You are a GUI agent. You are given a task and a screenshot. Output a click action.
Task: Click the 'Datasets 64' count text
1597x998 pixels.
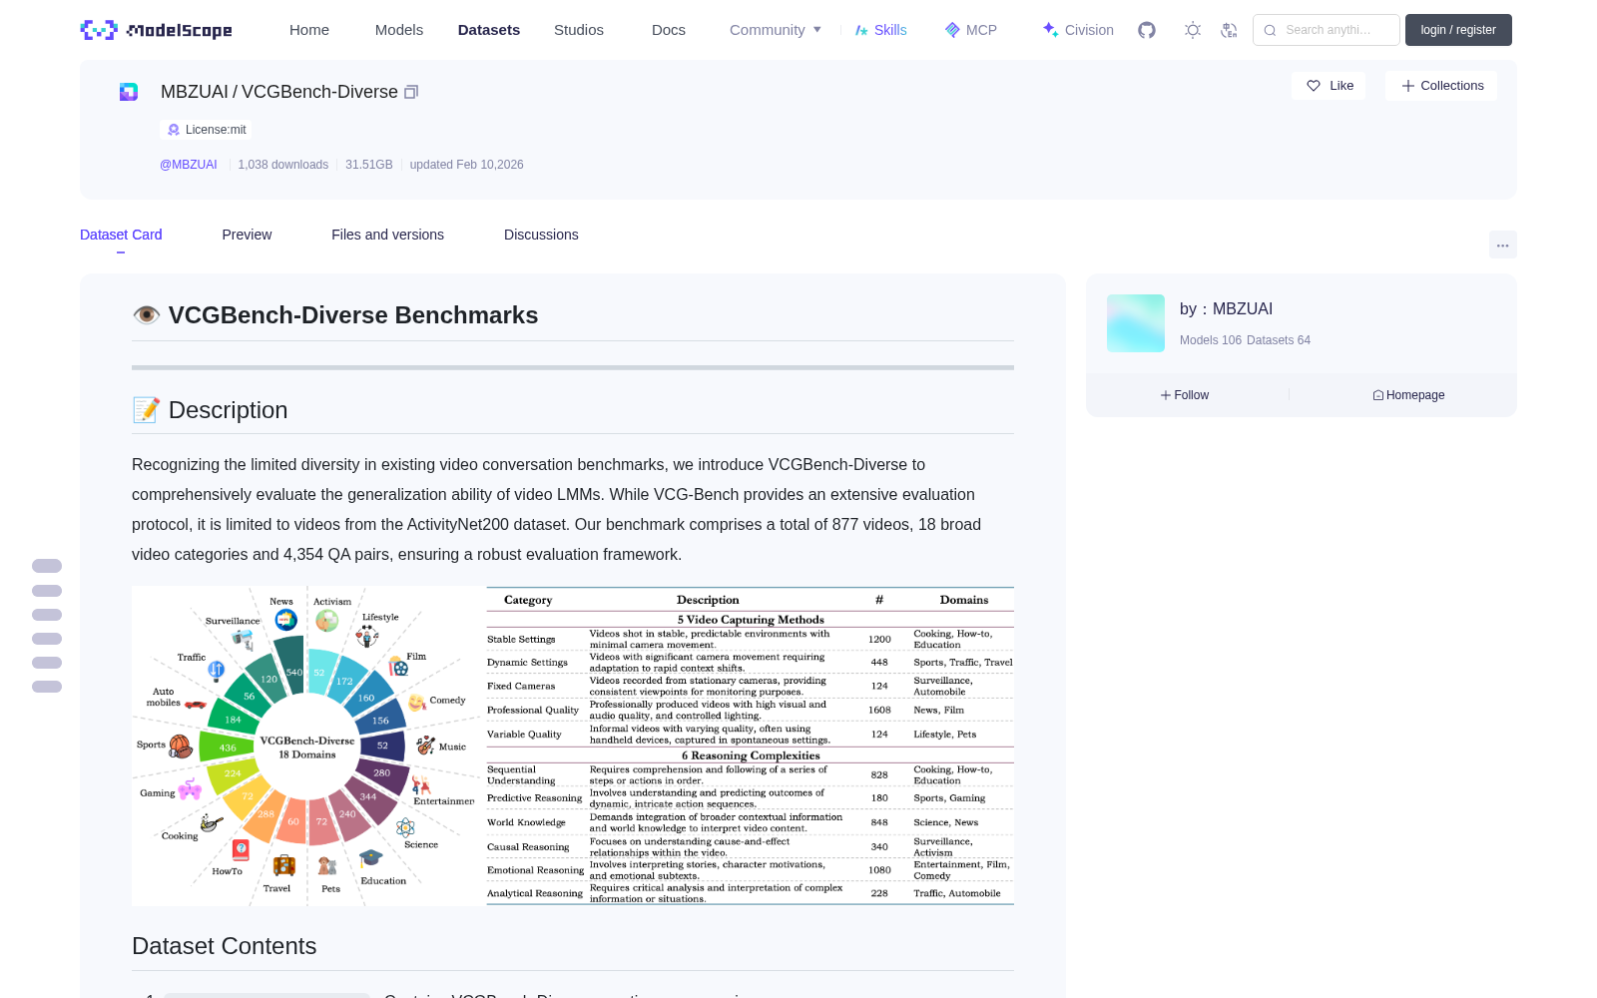coord(1279,340)
